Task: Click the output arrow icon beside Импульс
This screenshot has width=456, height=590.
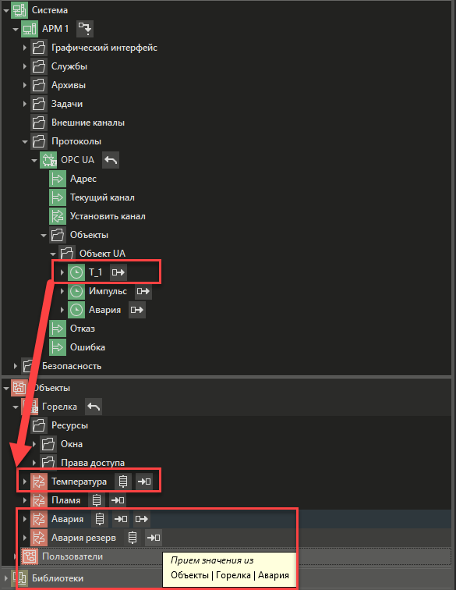Action: tap(143, 291)
